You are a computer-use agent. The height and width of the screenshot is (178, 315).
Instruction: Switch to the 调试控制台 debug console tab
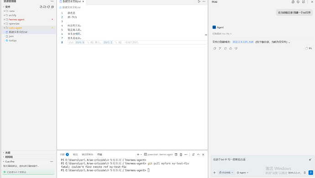[87, 155]
